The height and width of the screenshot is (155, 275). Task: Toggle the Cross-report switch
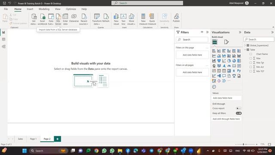point(238,108)
